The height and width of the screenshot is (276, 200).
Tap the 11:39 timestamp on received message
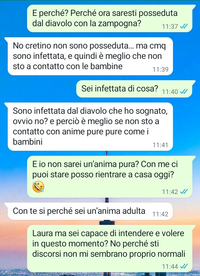[x=161, y=69]
